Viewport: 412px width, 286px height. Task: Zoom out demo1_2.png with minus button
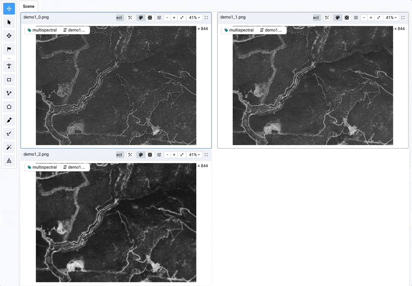point(167,155)
